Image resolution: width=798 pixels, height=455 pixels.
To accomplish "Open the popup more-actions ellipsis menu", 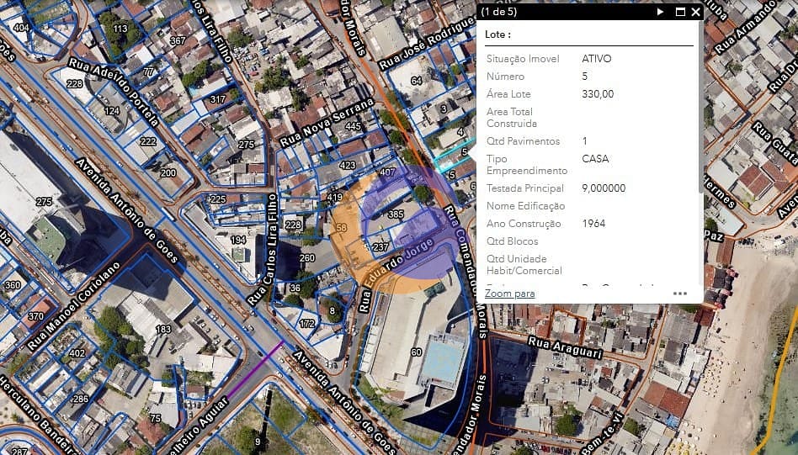I will coord(680,294).
